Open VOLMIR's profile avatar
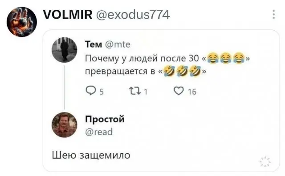 [22, 22]
